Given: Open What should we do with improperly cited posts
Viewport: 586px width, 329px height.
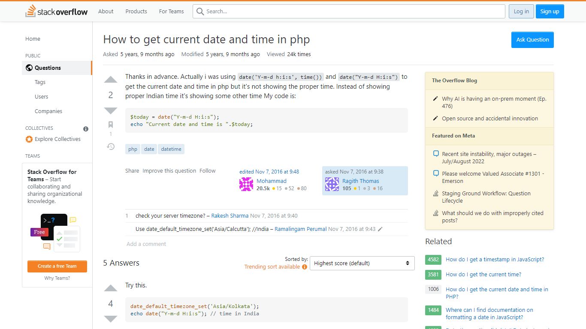Looking at the screenshot, I should tap(492, 217).
